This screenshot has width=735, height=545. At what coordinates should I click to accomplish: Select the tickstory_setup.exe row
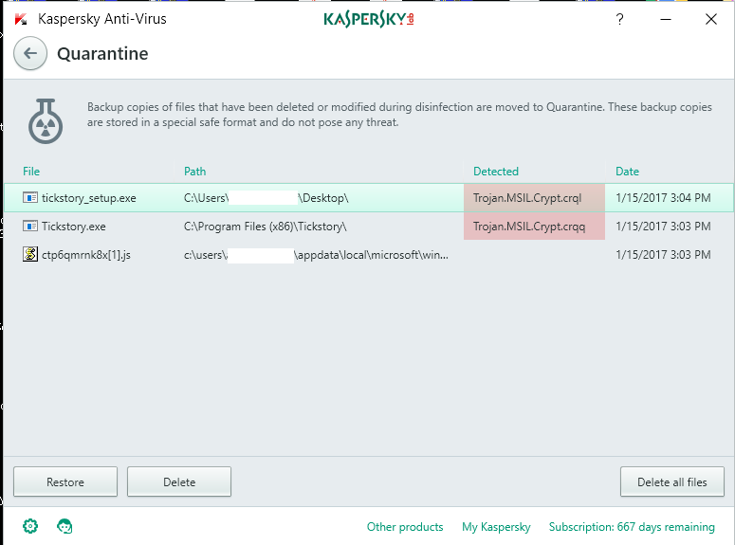pyautogui.click(x=368, y=198)
